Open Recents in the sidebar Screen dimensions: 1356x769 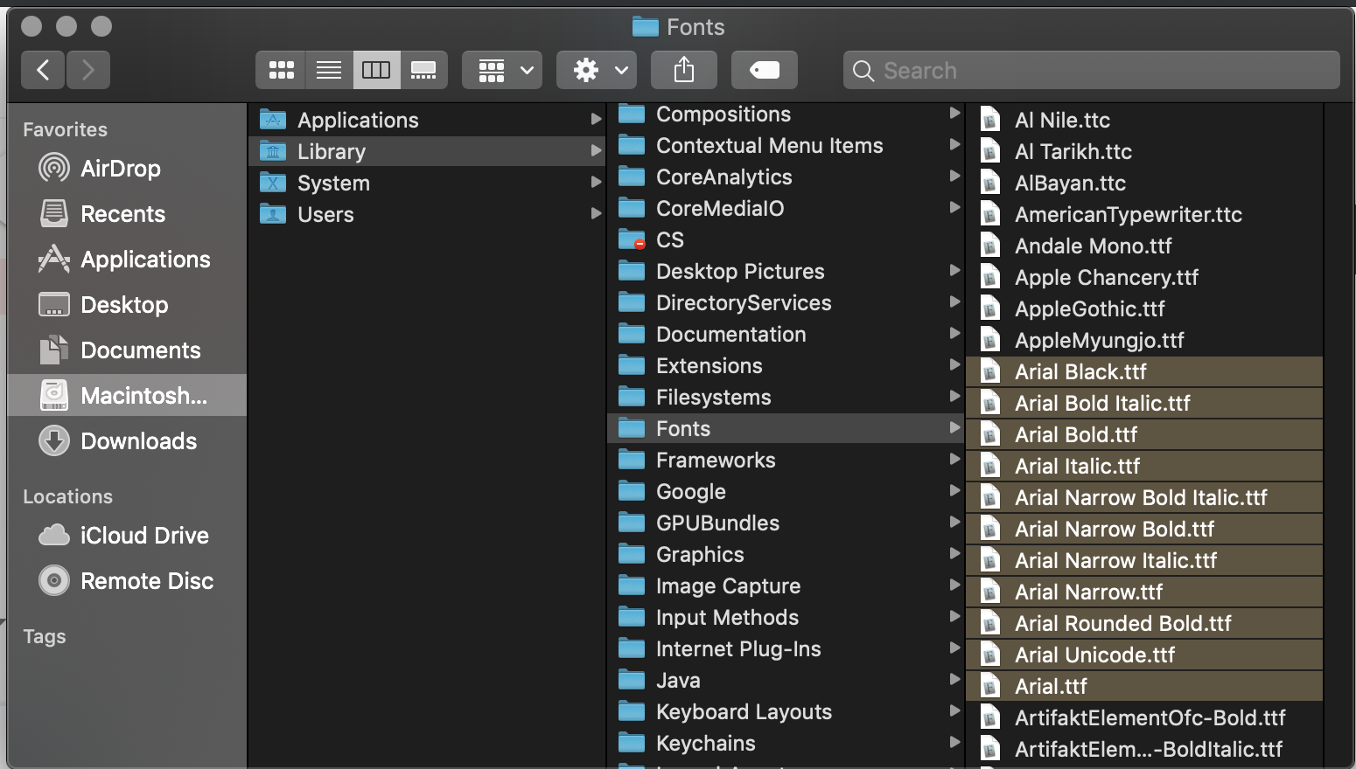point(127,214)
